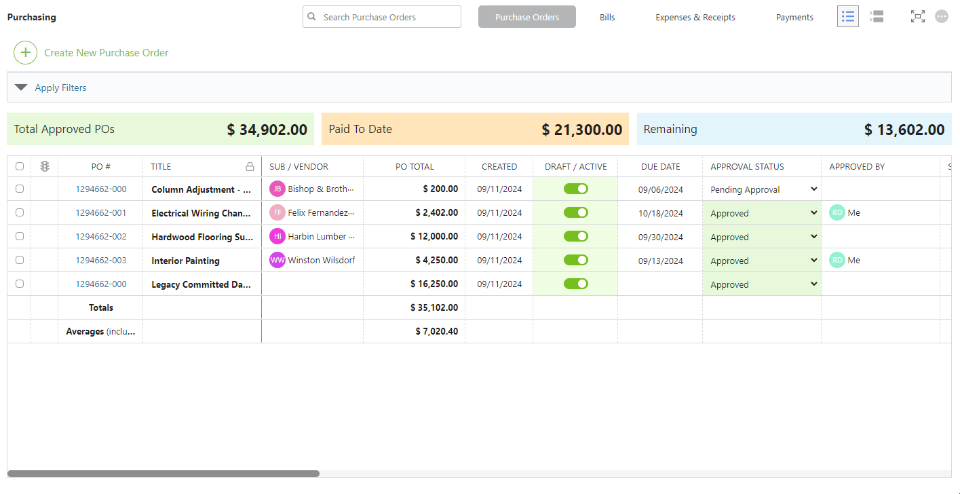Switch to the Bills tab

tap(607, 17)
